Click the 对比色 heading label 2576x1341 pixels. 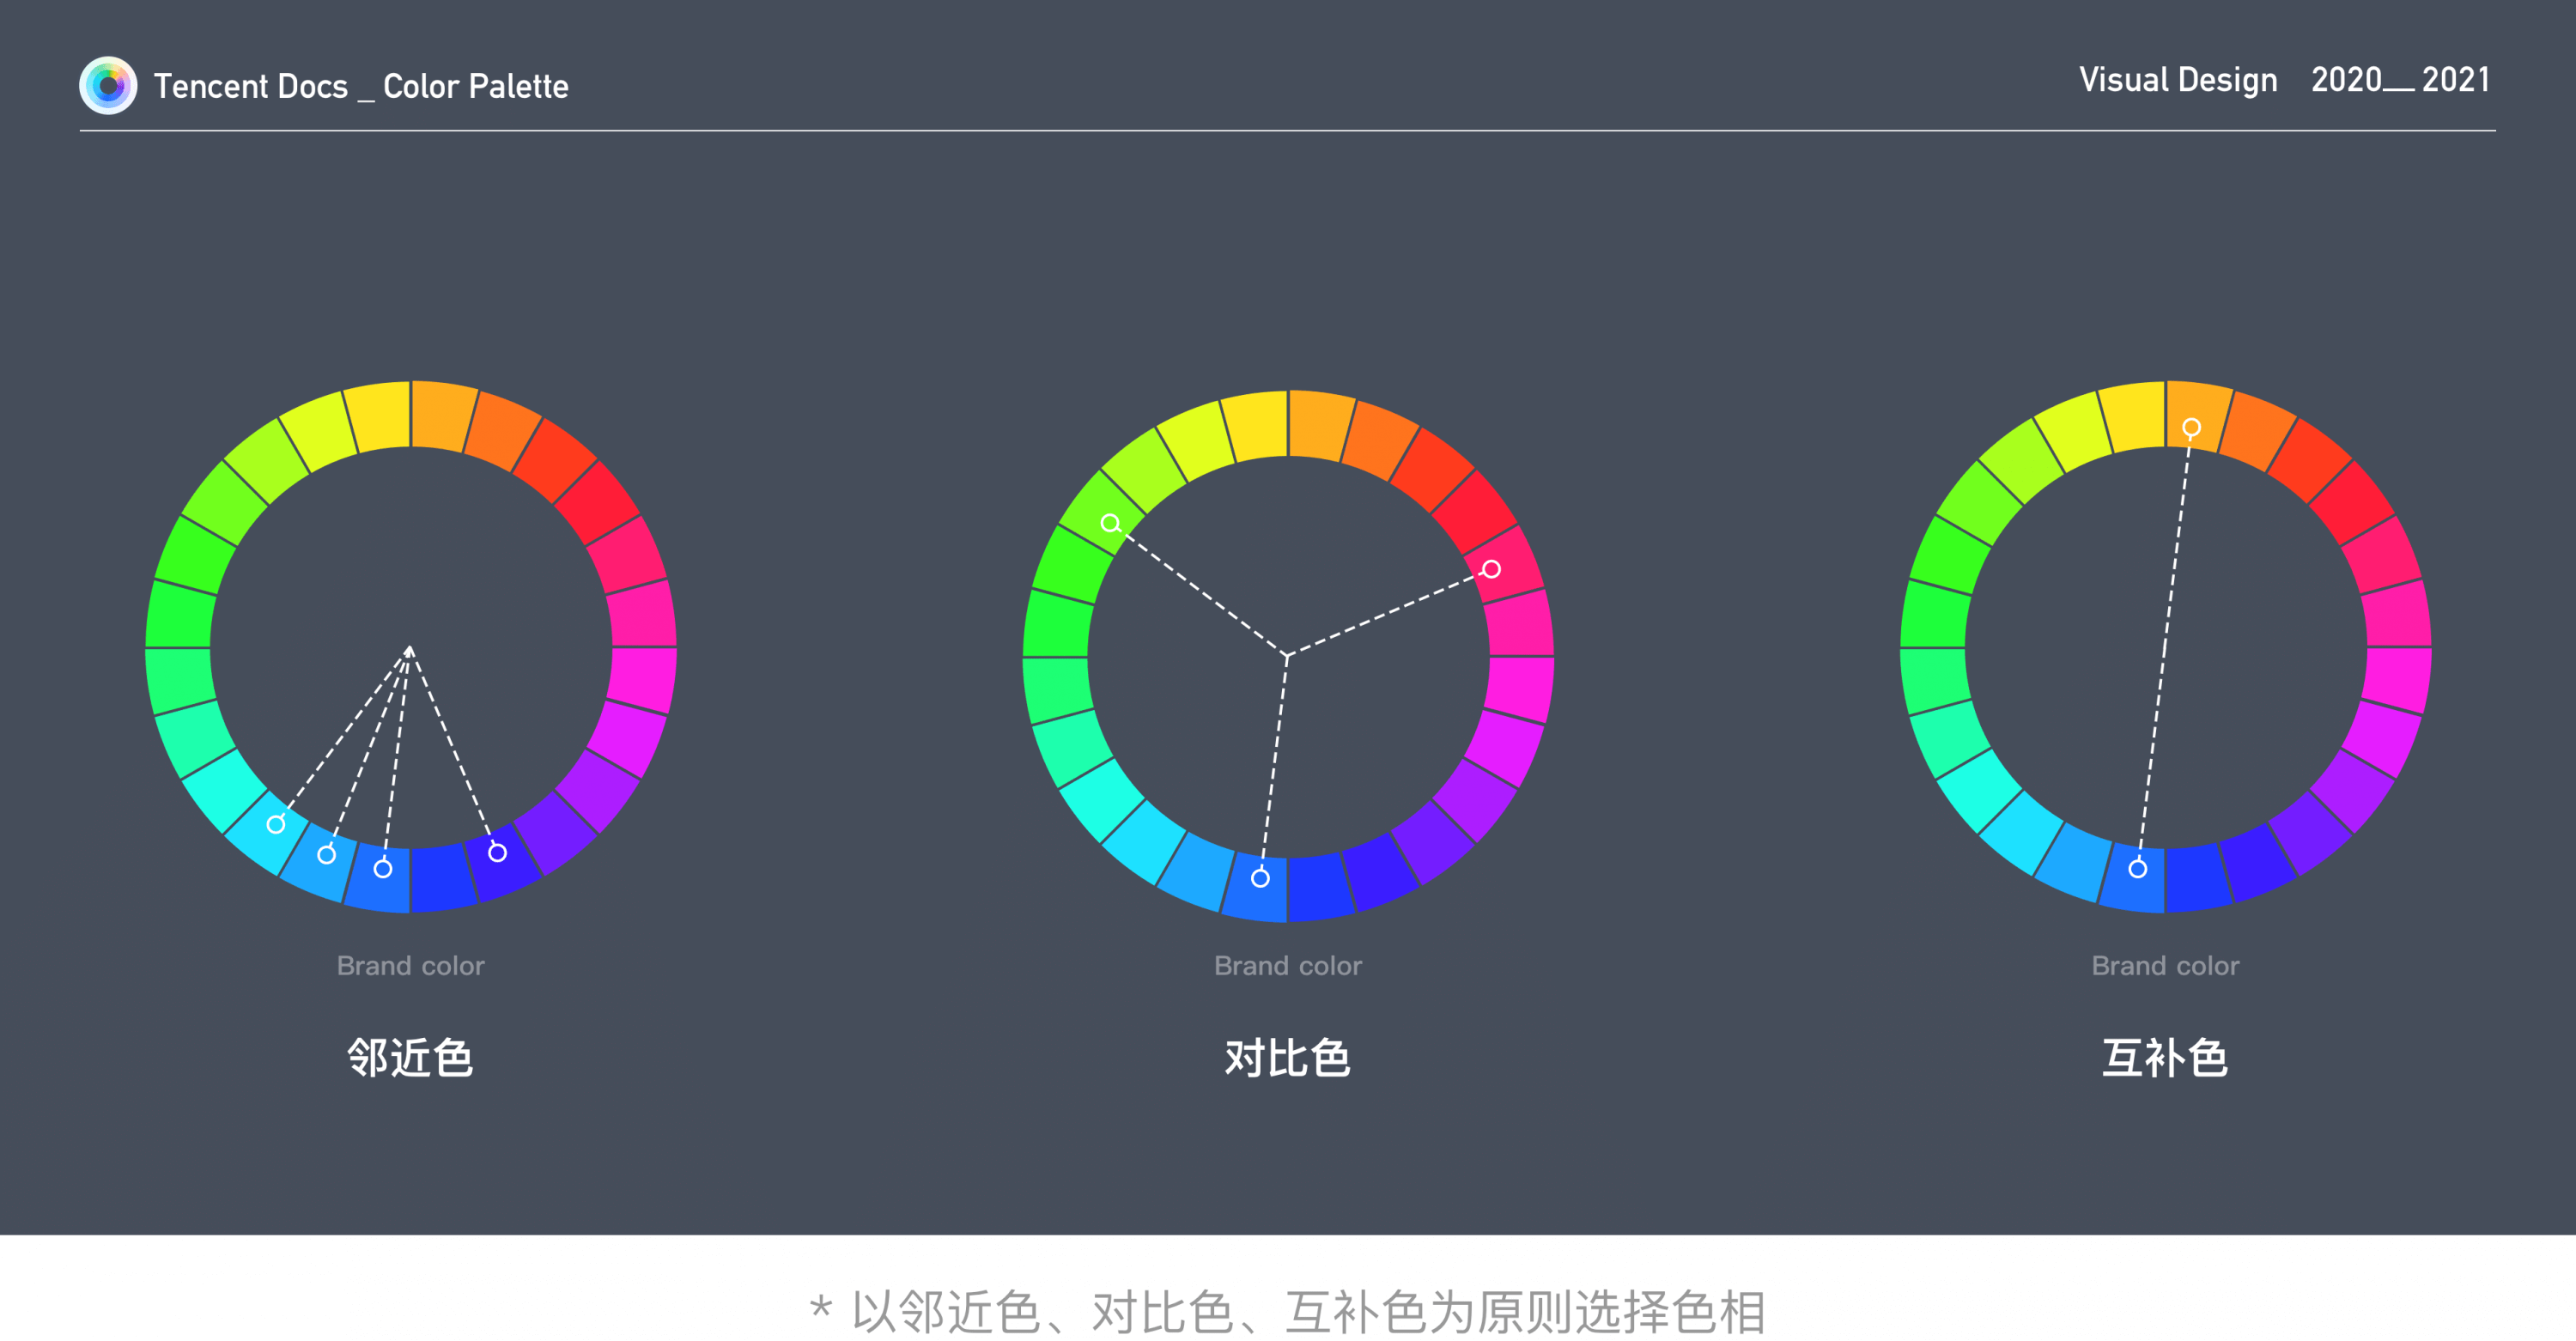pos(1288,1057)
